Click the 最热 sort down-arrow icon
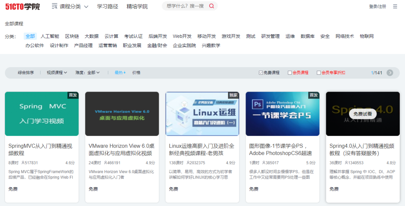Screen dimensions: 405x206 coord(124,73)
